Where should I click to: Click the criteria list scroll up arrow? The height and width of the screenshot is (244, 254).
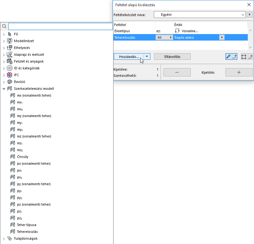point(251,30)
